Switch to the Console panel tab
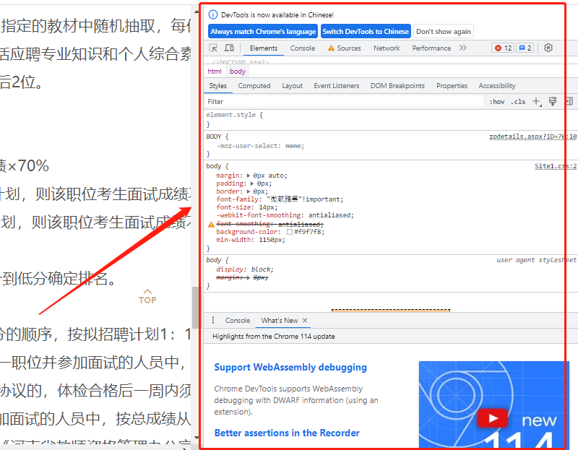 (301, 48)
